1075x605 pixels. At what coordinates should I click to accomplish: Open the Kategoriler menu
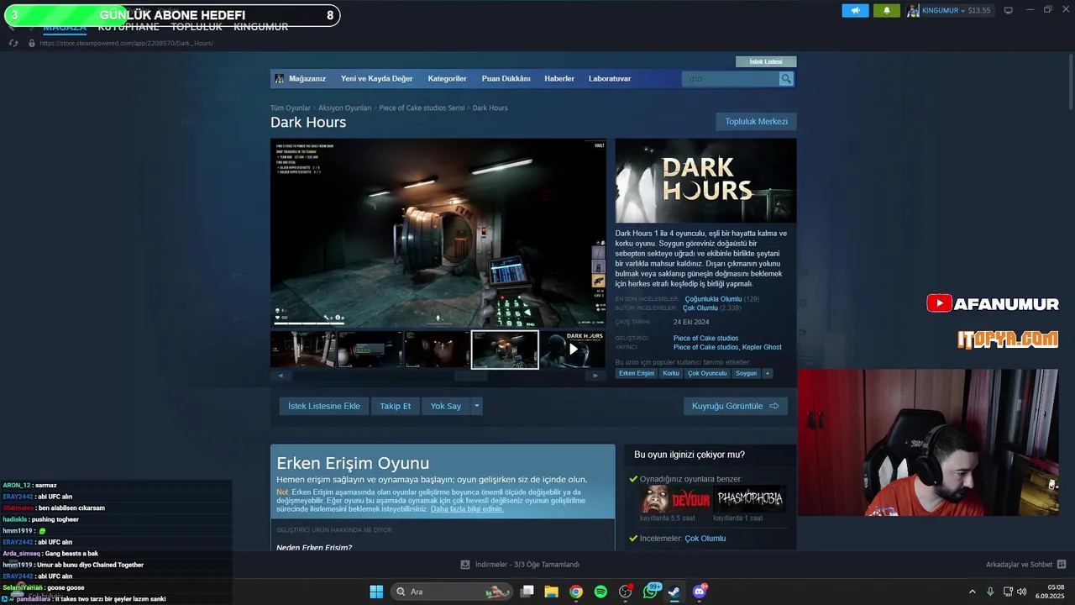(447, 78)
